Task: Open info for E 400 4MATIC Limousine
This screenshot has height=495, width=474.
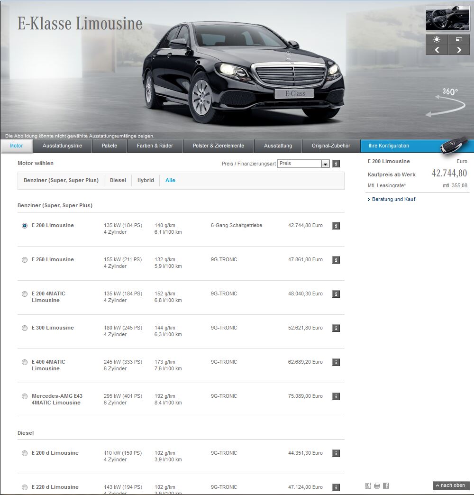Action: 336,362
